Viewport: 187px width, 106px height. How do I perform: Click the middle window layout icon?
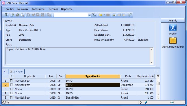tap(119, 15)
